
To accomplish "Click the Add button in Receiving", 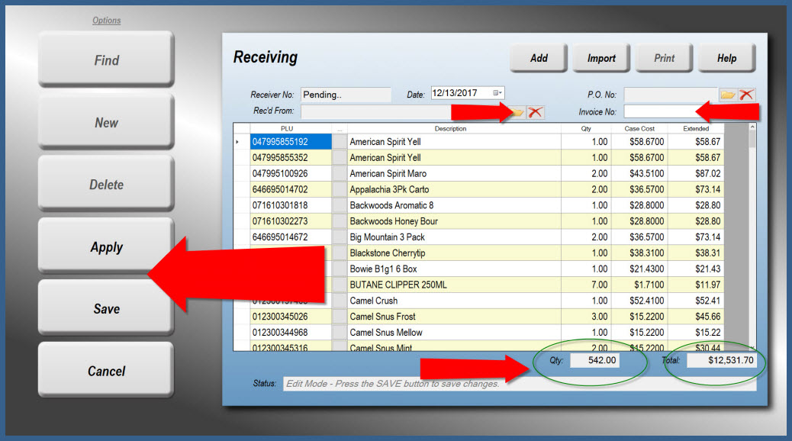I will click(539, 58).
